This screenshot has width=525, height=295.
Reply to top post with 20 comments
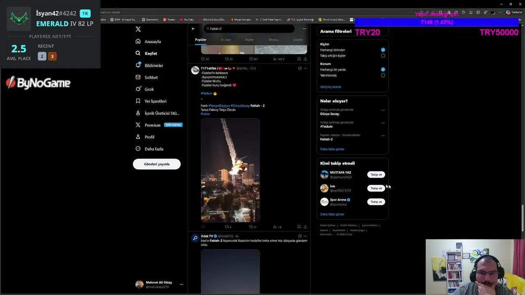pos(205,59)
